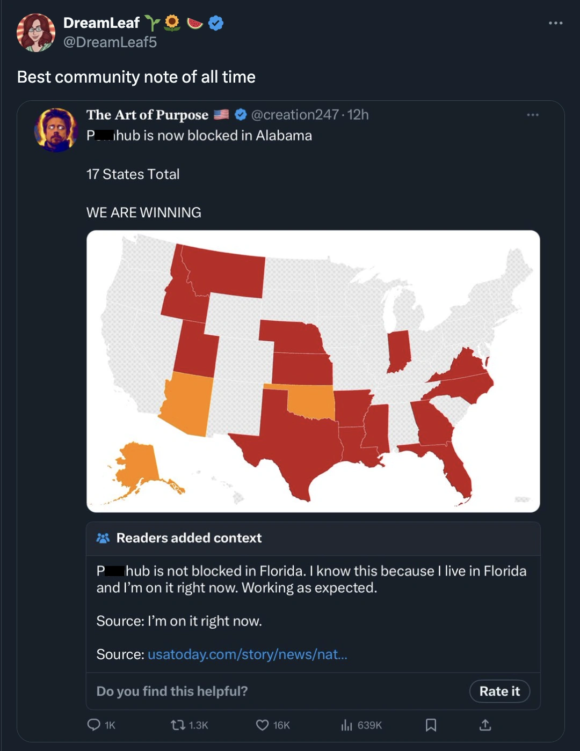The image size is (580, 751).
Task: Bookmark the quoted tweet
Action: coord(431,725)
